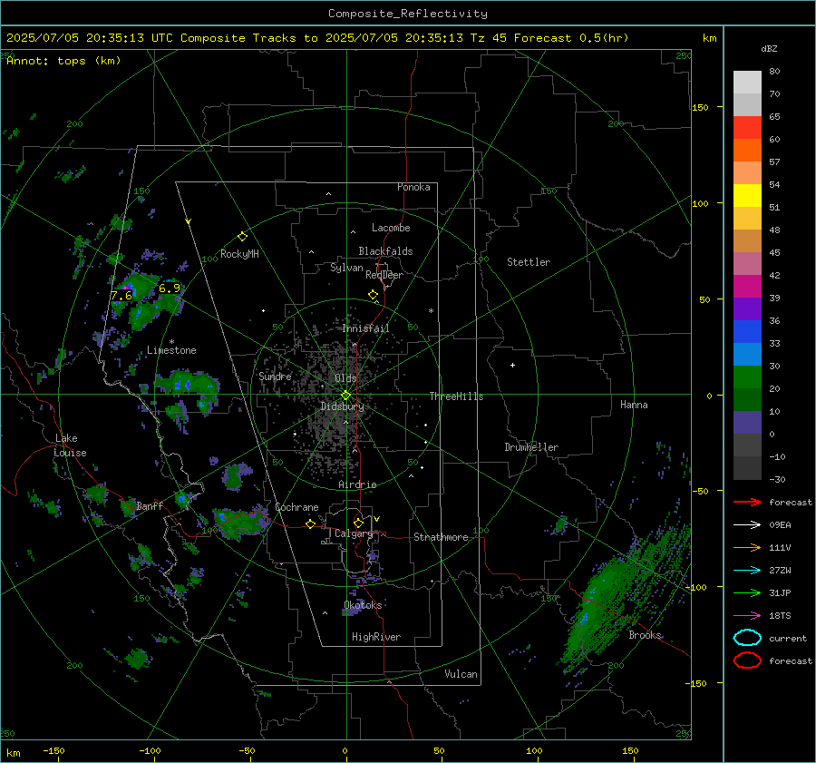Click the Hanna city label
Screen dimensions: 816x763
click(x=634, y=405)
